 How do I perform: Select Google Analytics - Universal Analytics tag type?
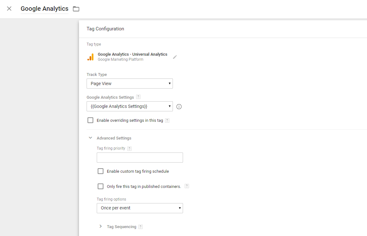click(x=133, y=54)
